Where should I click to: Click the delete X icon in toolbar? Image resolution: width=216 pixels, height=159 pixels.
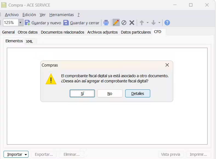132,23
